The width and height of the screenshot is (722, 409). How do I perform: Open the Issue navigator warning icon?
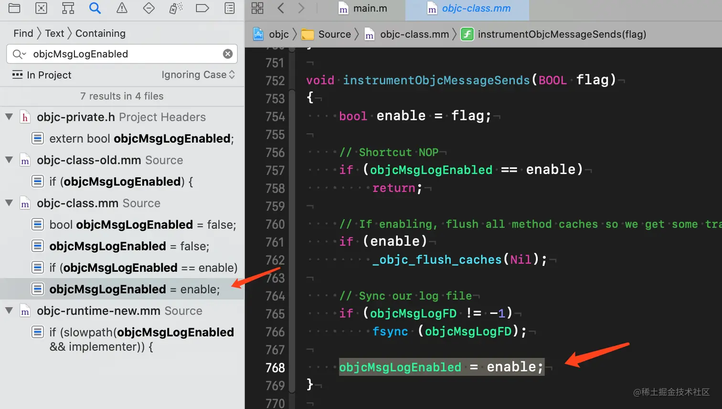click(122, 8)
